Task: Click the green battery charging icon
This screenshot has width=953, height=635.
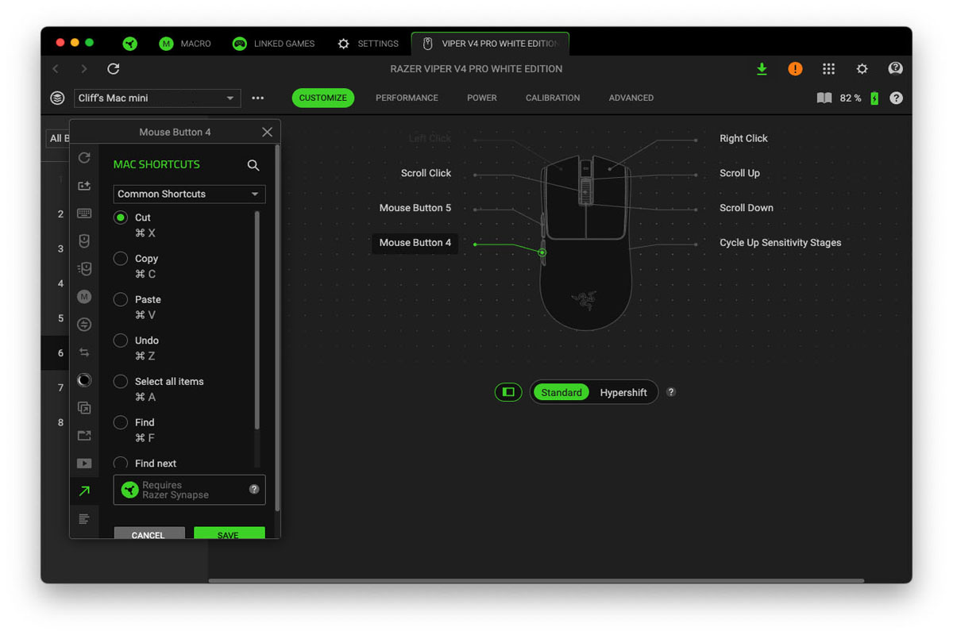Action: (874, 98)
